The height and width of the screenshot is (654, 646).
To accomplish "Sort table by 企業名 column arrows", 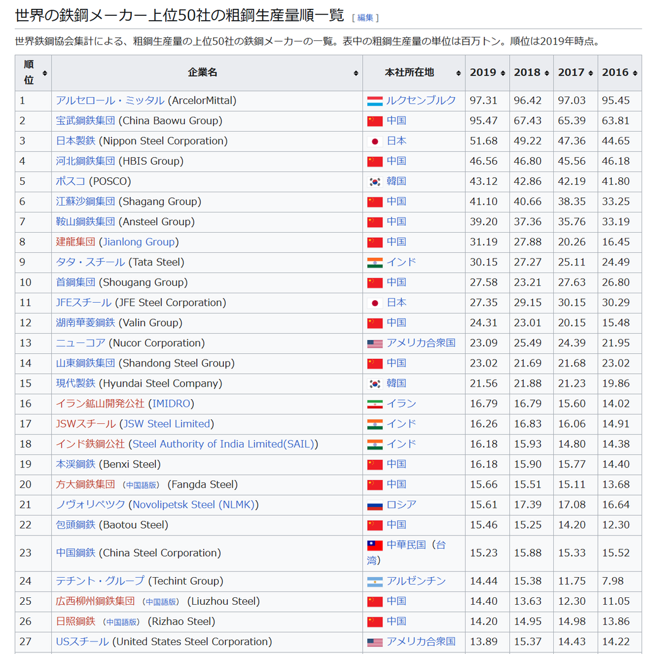I will [356, 73].
